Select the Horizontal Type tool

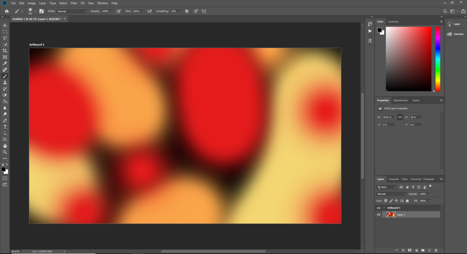(x=5, y=127)
